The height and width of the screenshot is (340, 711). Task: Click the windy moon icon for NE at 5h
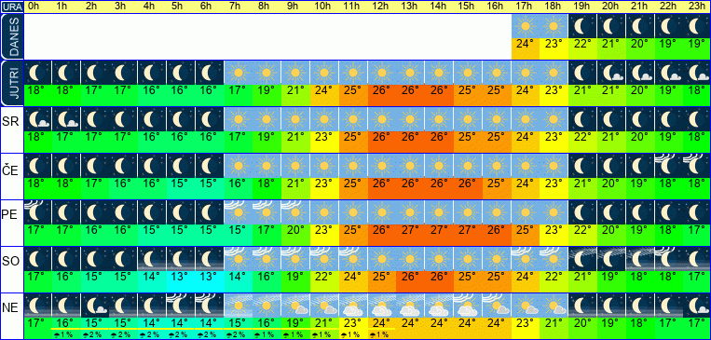pyautogui.click(x=181, y=306)
